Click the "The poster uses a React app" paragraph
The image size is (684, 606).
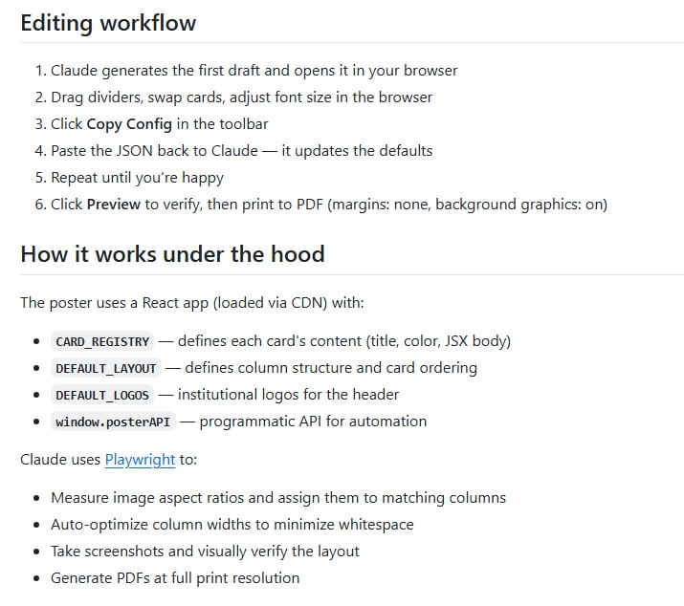pyautogui.click(x=192, y=303)
